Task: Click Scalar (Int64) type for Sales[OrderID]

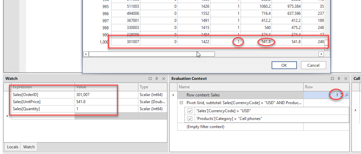Action: [152, 94]
